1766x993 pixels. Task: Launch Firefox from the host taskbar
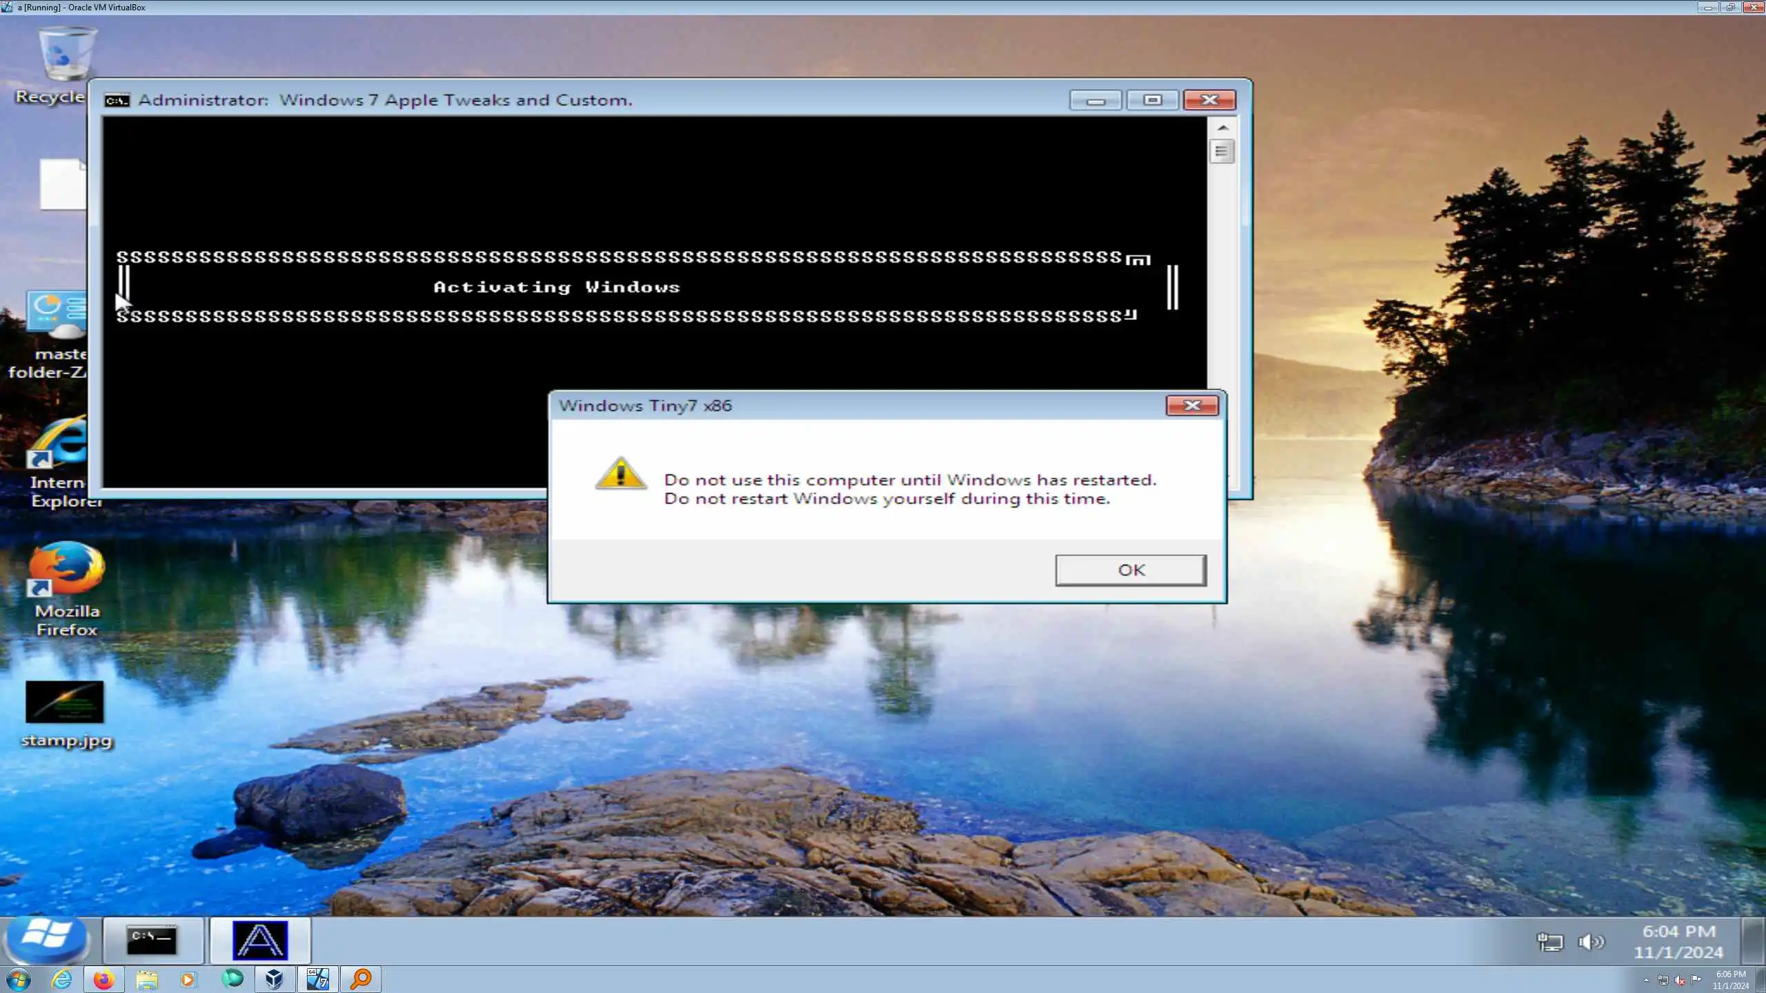pyautogui.click(x=103, y=979)
